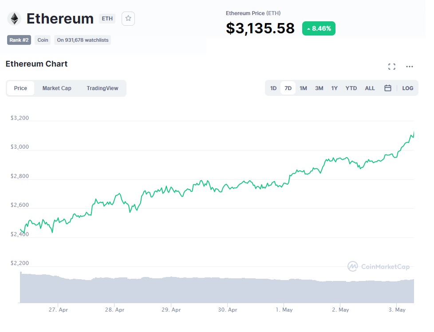
Task: Switch to the Price tab
Action: pos(20,88)
